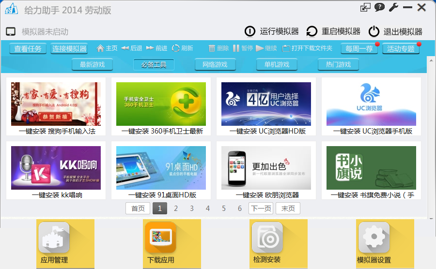Click 一键安装 搜狗手机输入法 link
This screenshot has width=436, height=269.
tap(57, 131)
